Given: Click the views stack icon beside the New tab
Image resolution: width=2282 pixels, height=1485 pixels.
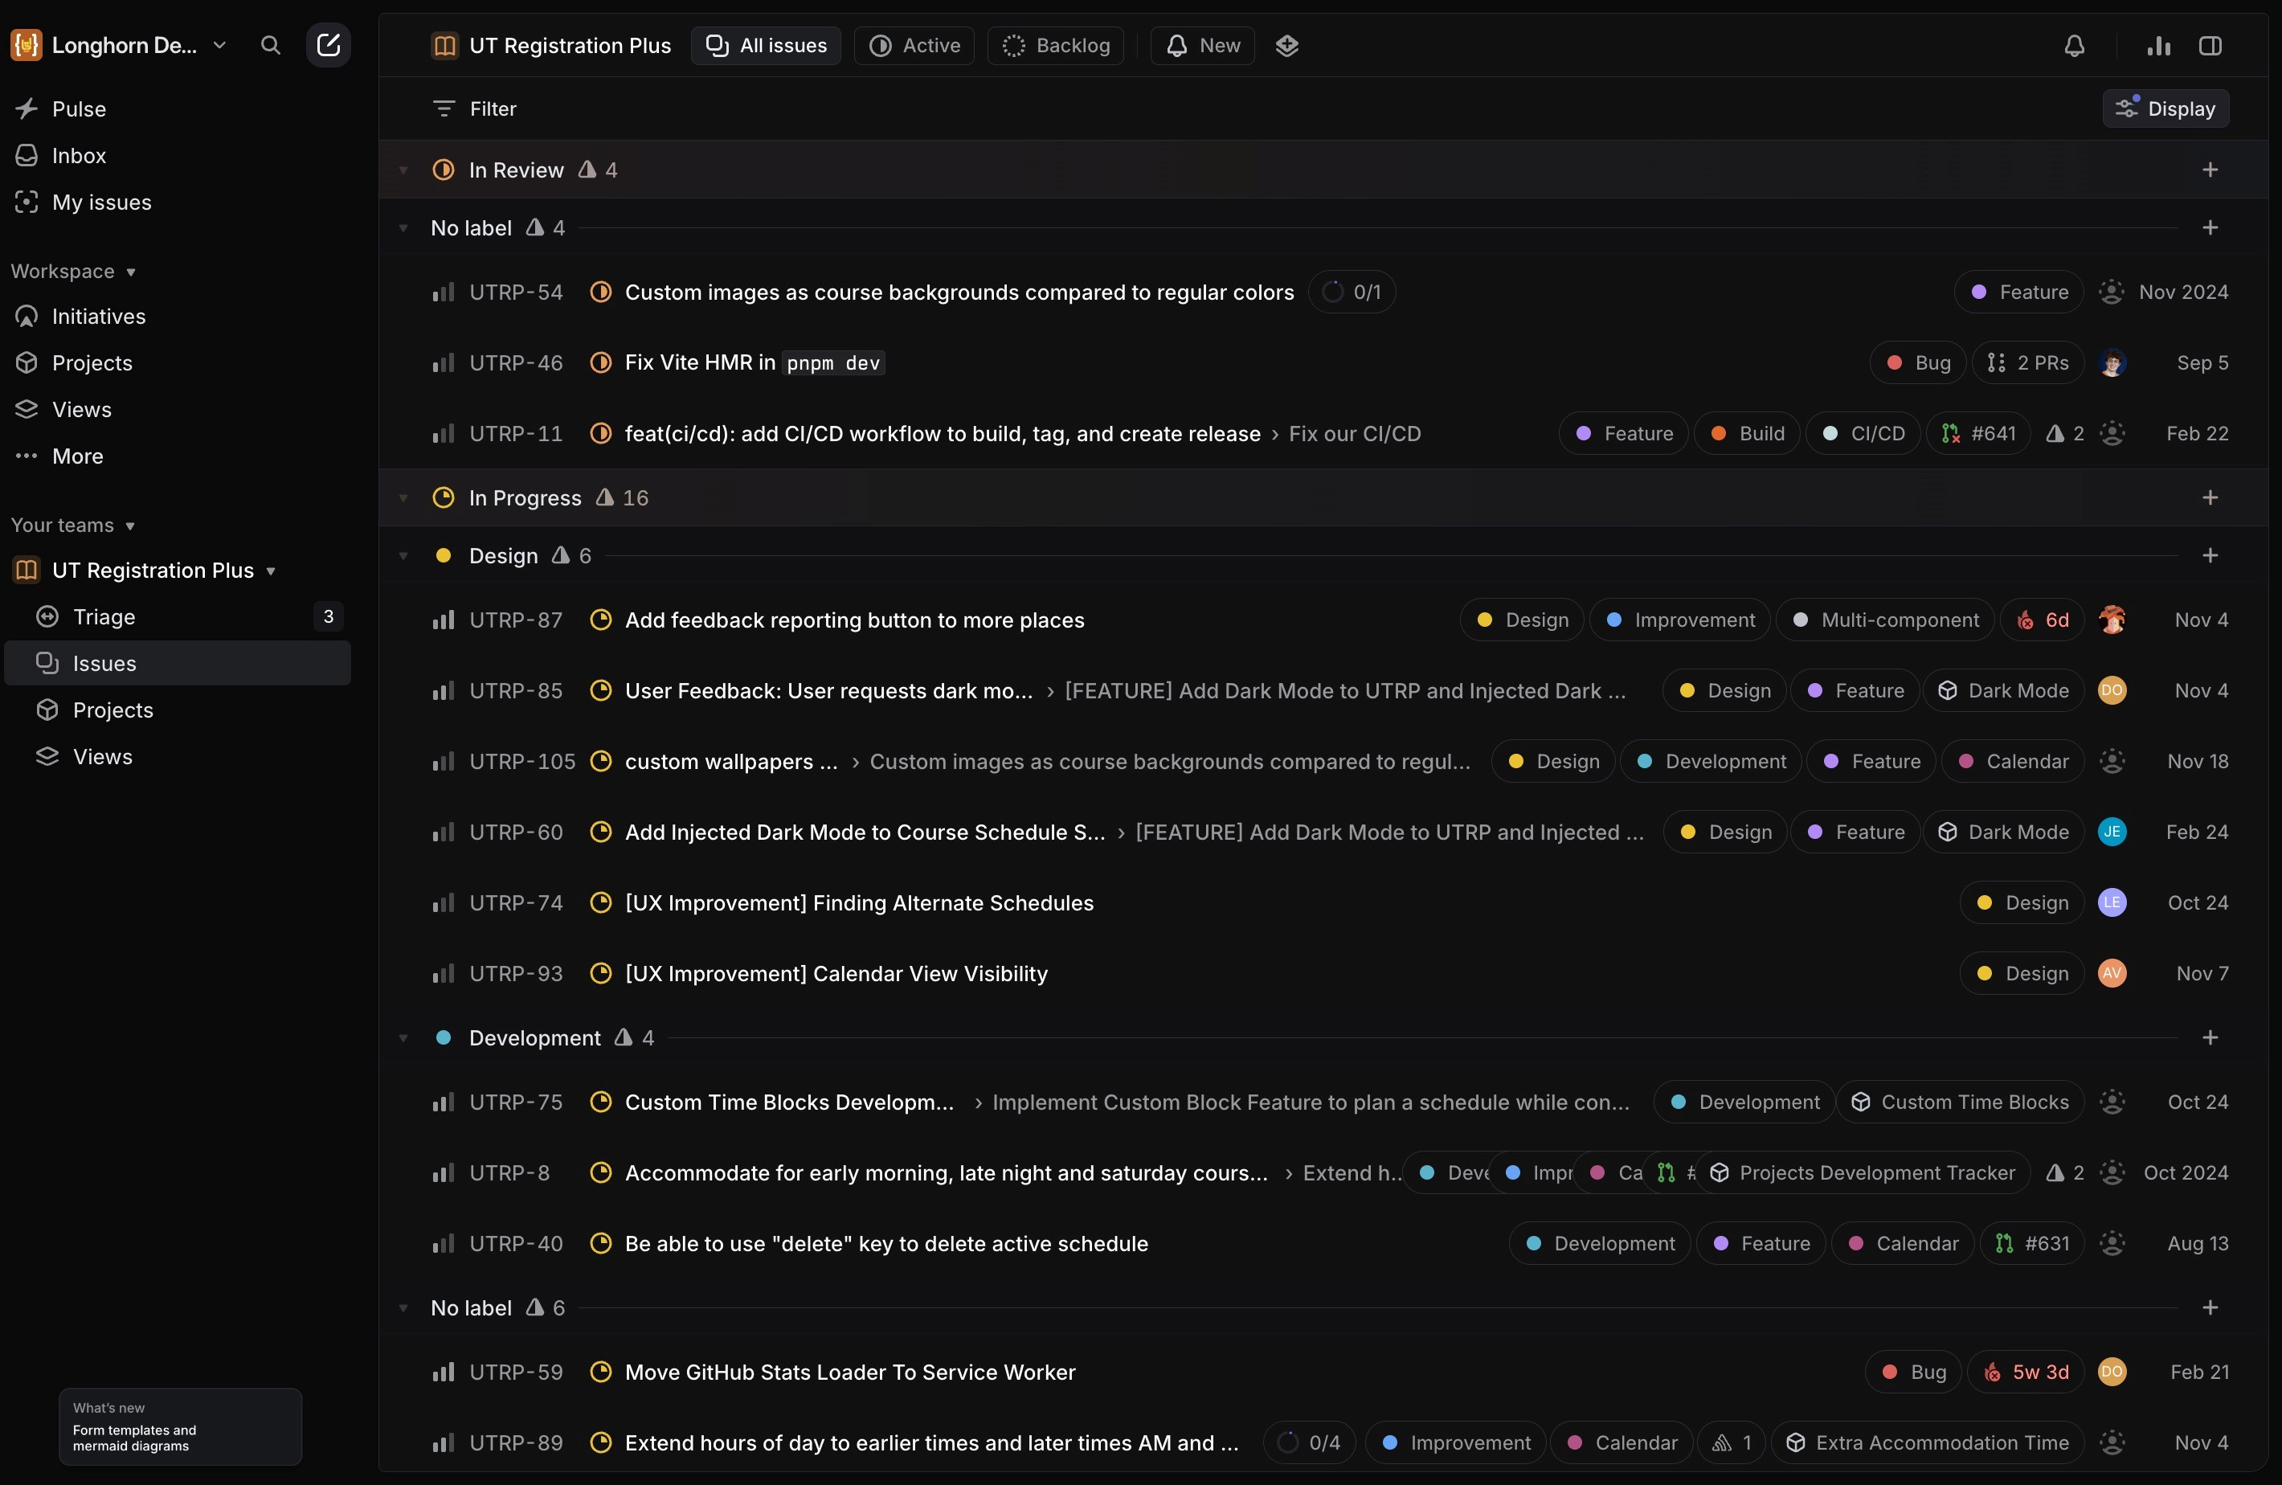Looking at the screenshot, I should tap(1286, 45).
